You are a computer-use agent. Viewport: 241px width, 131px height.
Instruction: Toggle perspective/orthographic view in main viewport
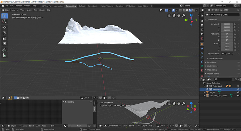[x=169, y=15]
